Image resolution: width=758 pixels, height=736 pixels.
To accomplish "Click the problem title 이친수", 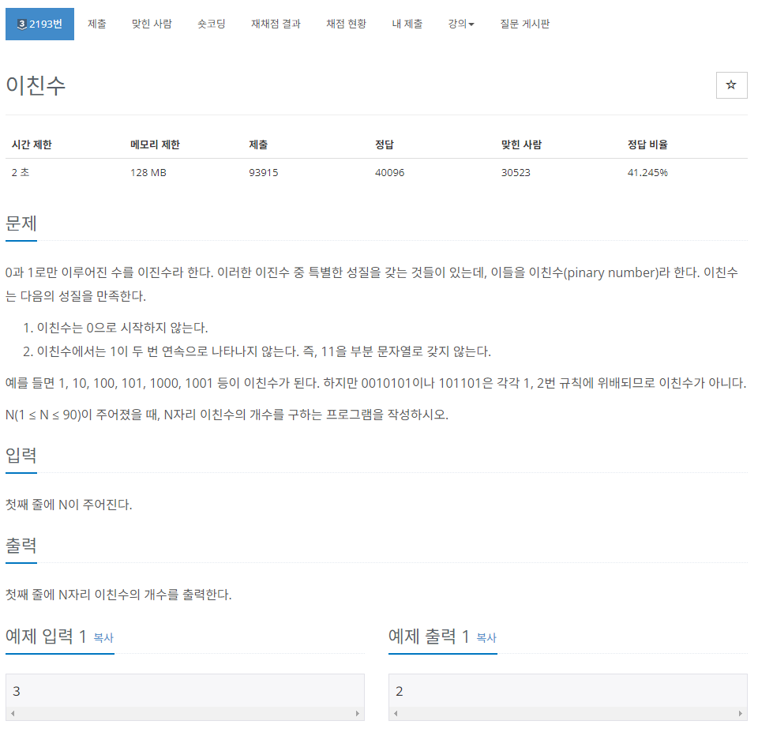I will pos(36,85).
